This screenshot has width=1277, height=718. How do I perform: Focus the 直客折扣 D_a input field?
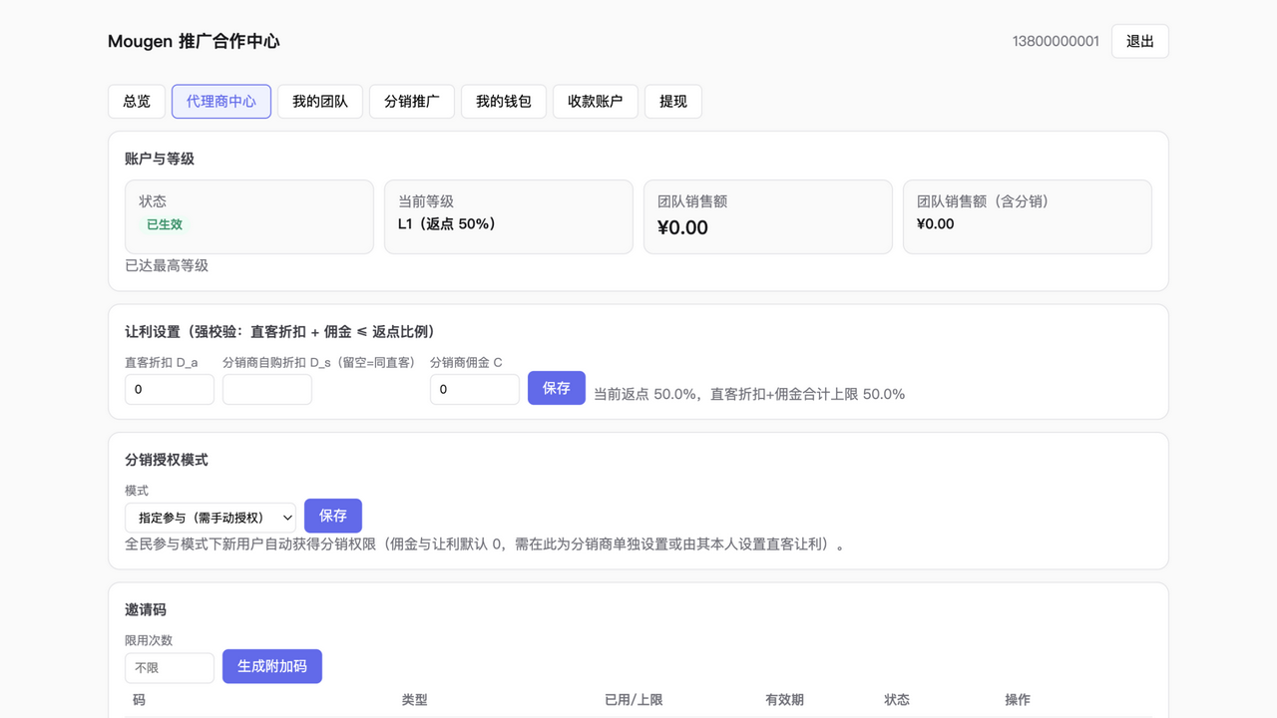pos(170,389)
